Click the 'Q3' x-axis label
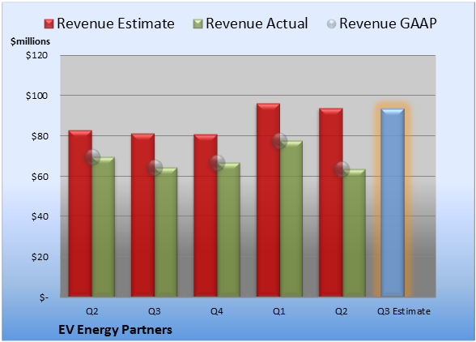The width and height of the screenshot is (476, 342). point(155,311)
